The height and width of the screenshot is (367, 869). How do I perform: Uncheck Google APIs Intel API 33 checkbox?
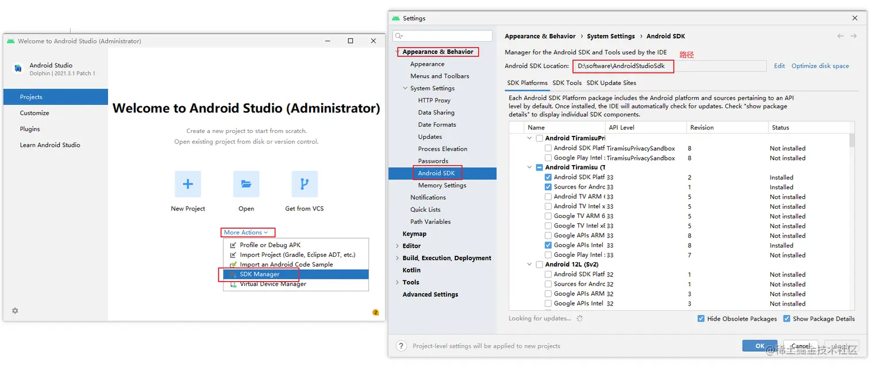[548, 245]
